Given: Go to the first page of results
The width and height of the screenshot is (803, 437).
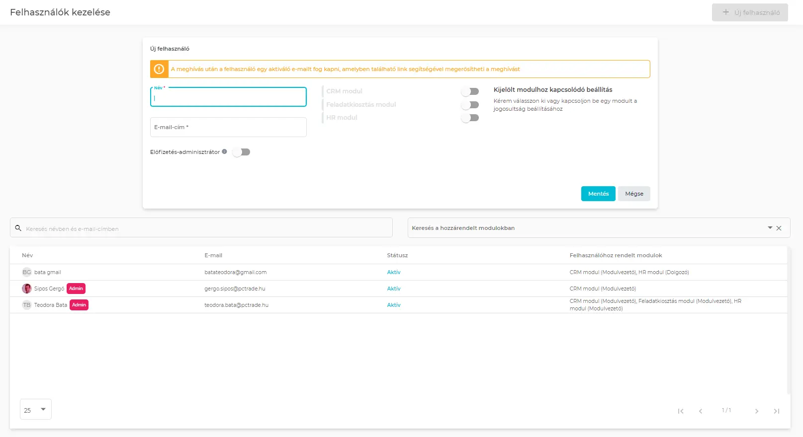Looking at the screenshot, I should 681,411.
